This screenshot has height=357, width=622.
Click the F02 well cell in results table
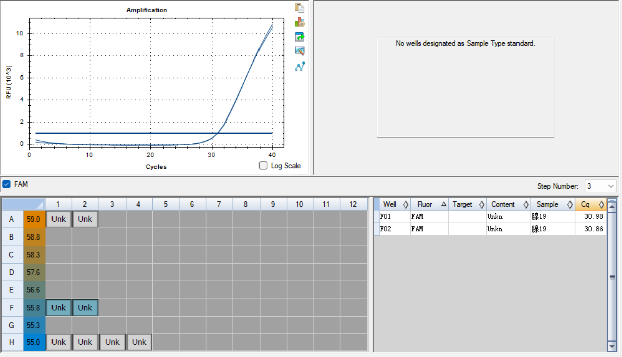tap(395, 229)
